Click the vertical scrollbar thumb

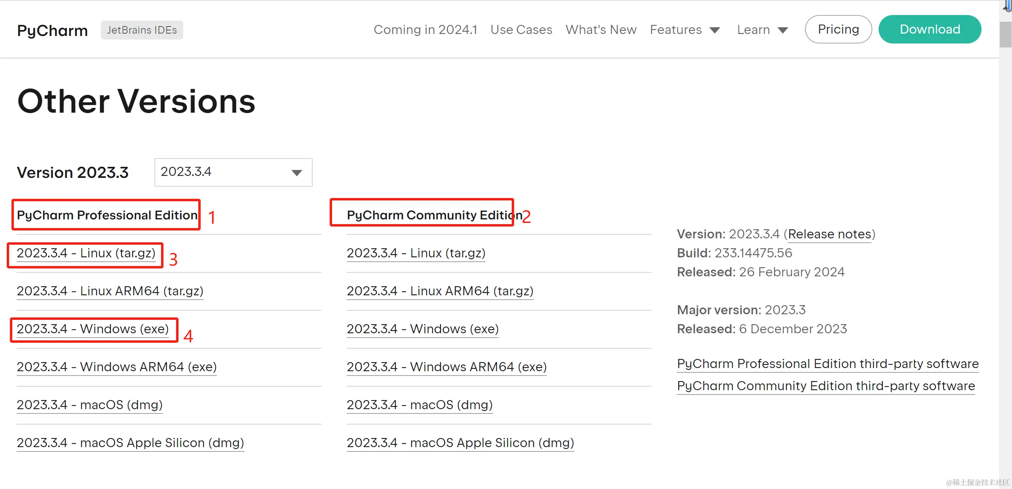(x=1005, y=35)
